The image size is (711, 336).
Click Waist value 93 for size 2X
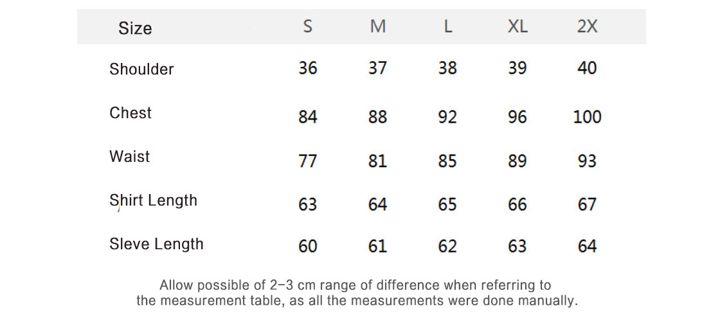587,161
